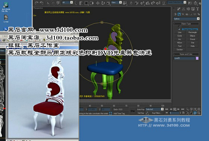Open the View reference coordinate dropdown
Image resolution: width=209 pixels, height=141 pixels.
click(x=116, y=2)
